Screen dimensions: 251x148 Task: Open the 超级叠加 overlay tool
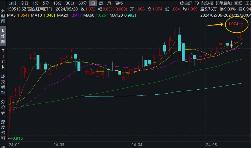[224, 3]
